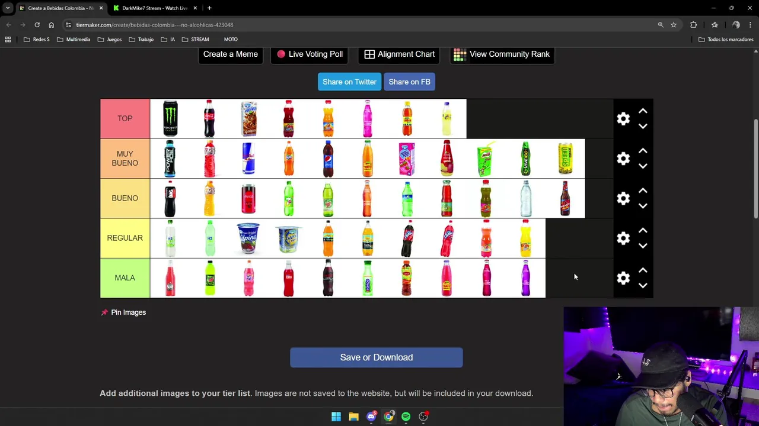The image size is (759, 426).
Task: Open settings gear for TOP tier
Action: (623, 118)
